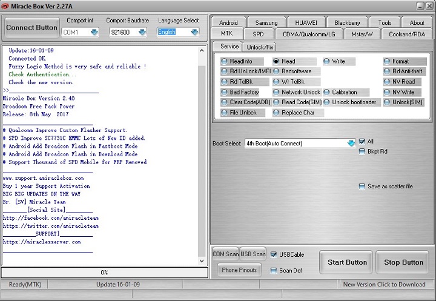Click the Connect Button
Image resolution: width=436 pixels, height=301 pixels.
click(31, 27)
